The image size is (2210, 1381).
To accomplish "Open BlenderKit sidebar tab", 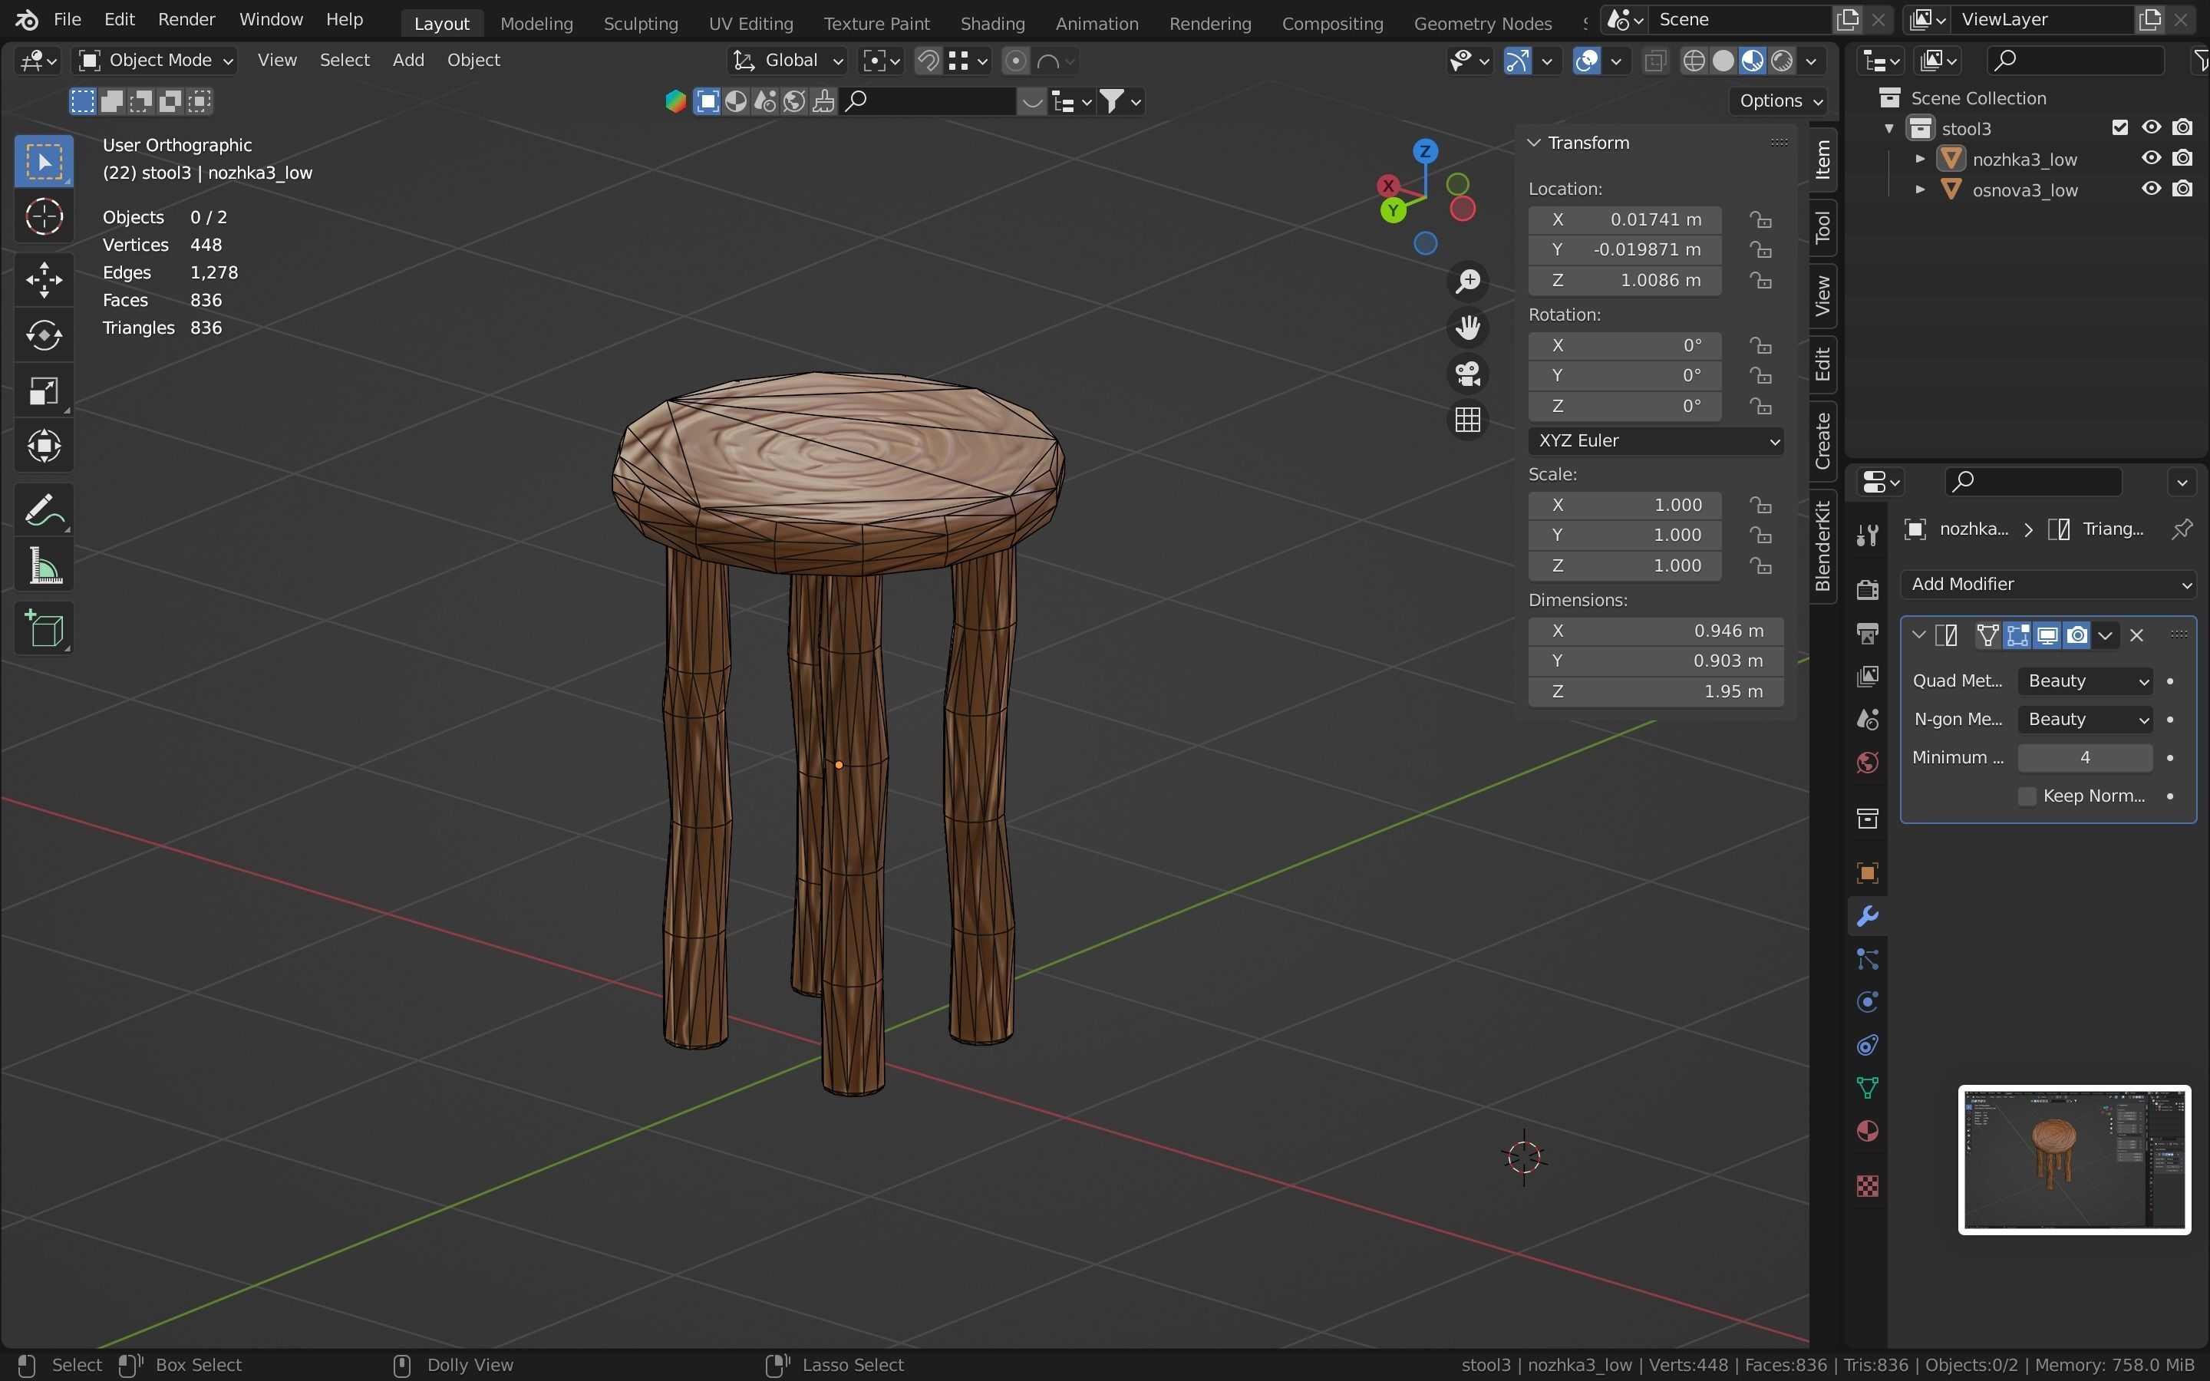I will pos(1824,545).
